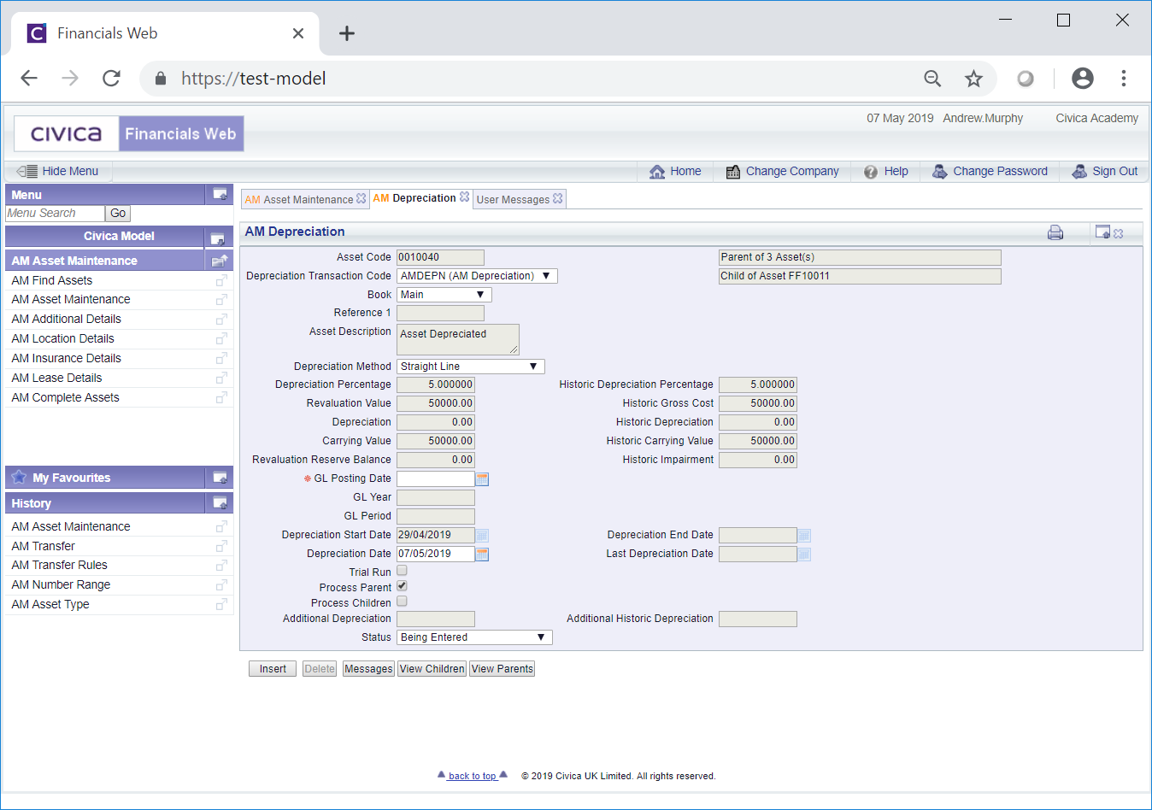Click the Menu Search input field

pos(55,214)
